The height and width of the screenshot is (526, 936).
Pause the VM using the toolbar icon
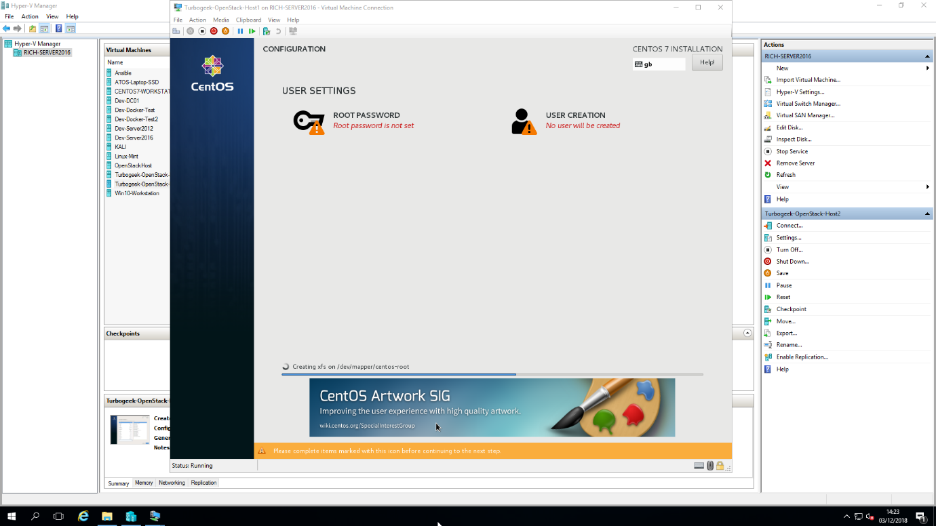(x=240, y=31)
